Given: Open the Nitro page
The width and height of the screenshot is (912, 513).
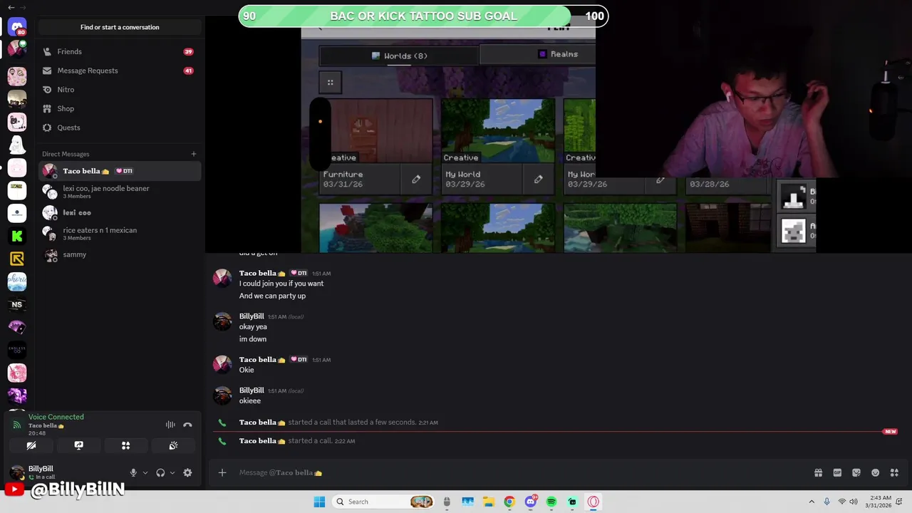Looking at the screenshot, I should [120, 90].
